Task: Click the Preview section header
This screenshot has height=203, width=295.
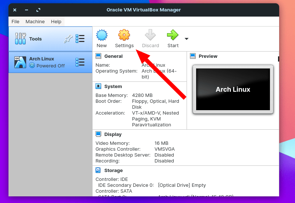Action: point(208,56)
